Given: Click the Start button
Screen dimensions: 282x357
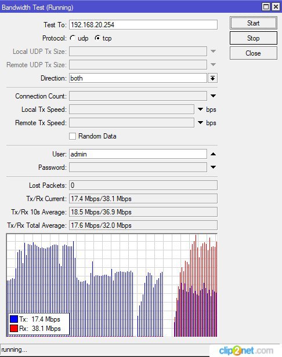Looking at the screenshot, I should point(253,23).
